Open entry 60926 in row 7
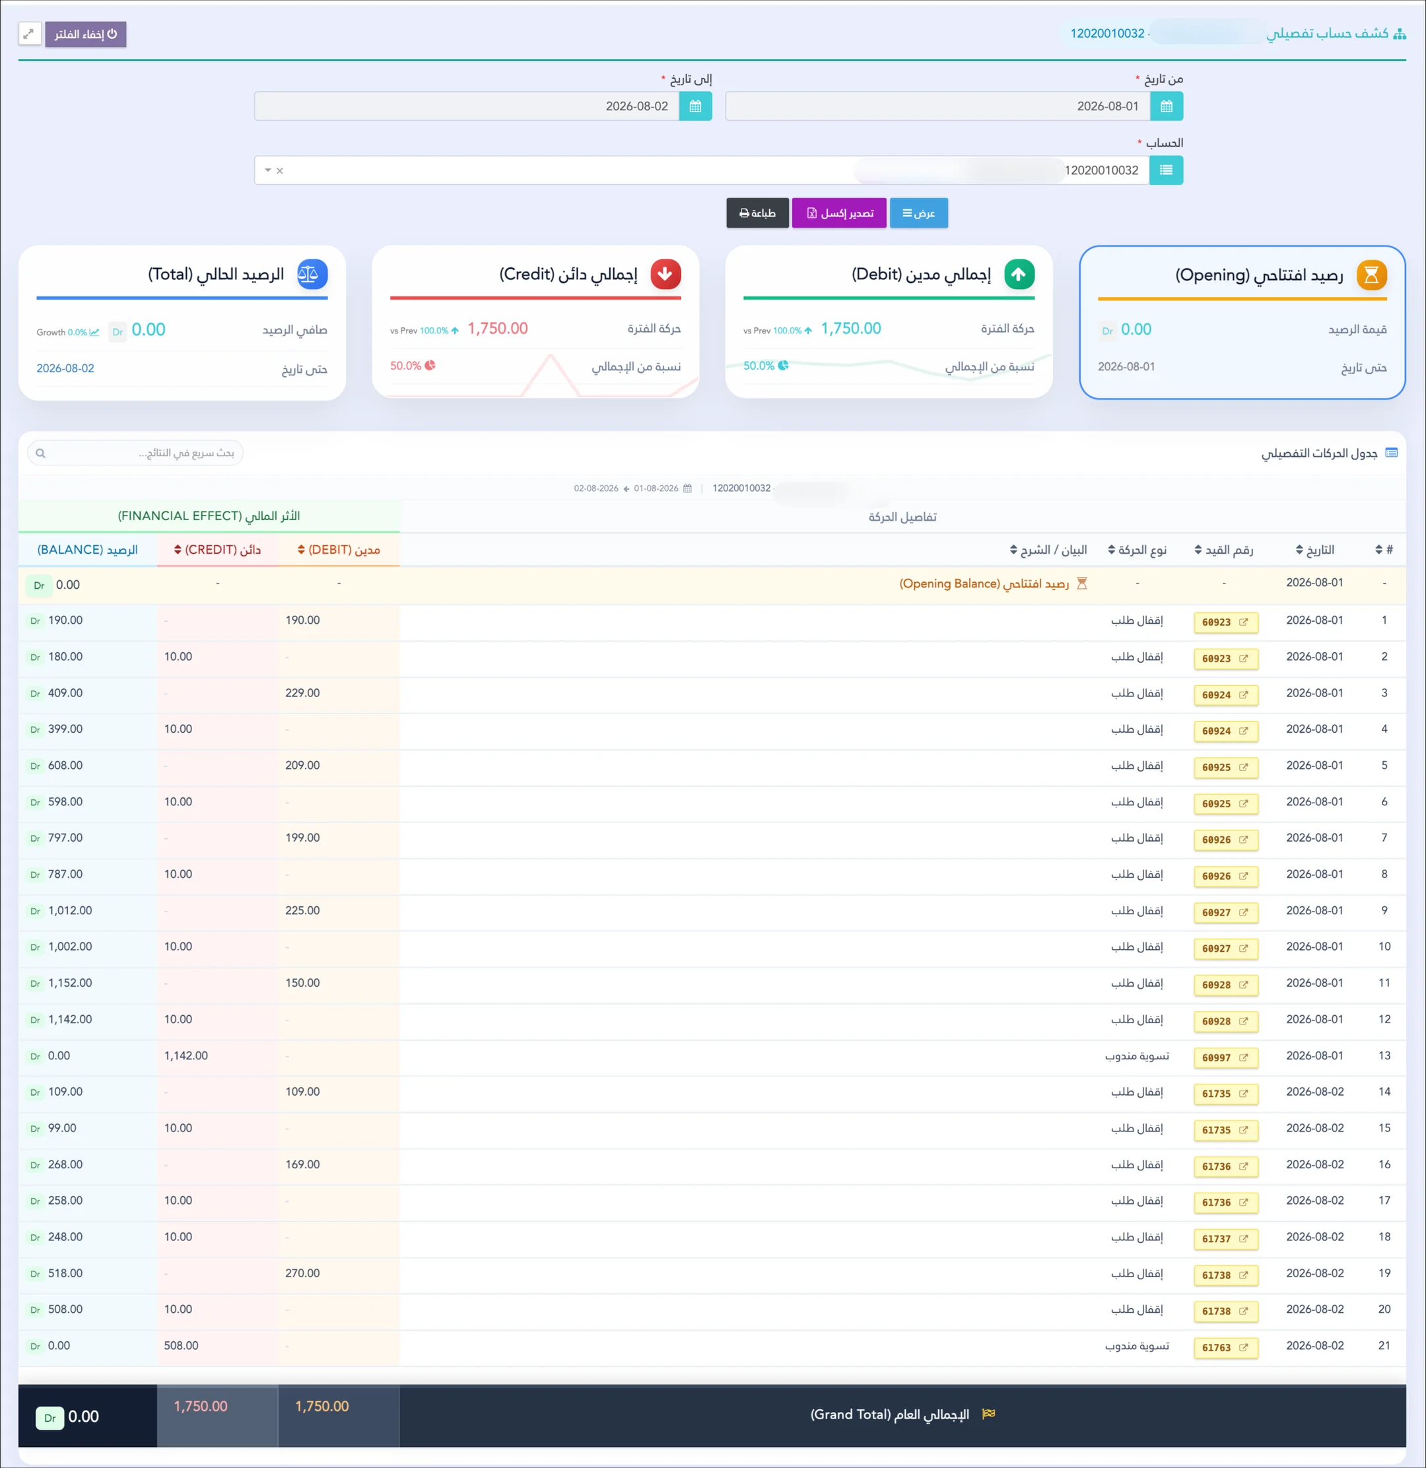 click(1225, 840)
